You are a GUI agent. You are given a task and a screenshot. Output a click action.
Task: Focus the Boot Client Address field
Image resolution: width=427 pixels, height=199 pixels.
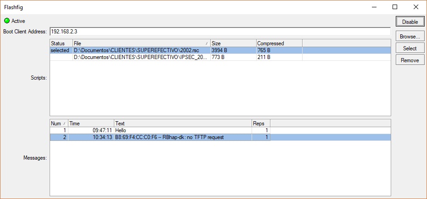[220, 32]
